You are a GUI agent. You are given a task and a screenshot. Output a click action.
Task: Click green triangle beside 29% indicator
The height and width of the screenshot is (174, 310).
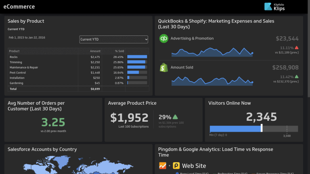[175, 117]
